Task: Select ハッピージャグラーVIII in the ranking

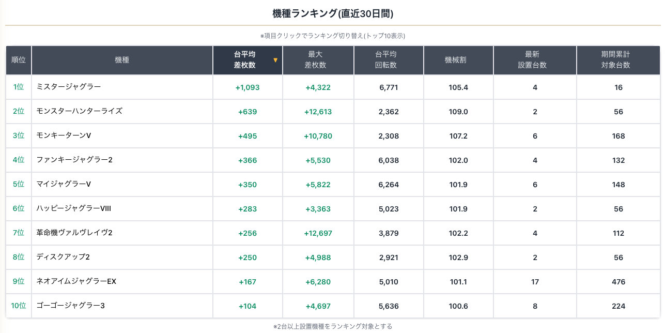Action: click(74, 208)
